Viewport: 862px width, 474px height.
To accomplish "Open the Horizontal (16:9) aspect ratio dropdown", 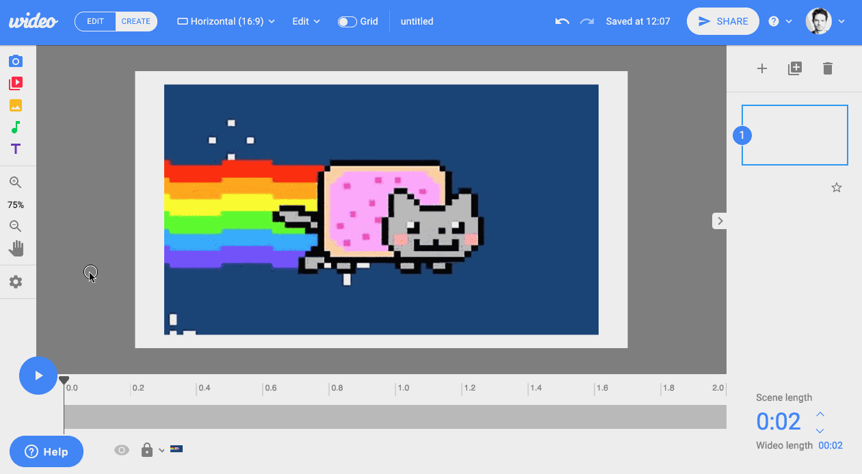I will tap(226, 21).
